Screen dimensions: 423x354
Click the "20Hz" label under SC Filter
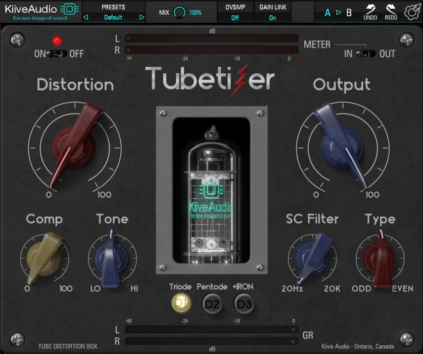(292, 289)
